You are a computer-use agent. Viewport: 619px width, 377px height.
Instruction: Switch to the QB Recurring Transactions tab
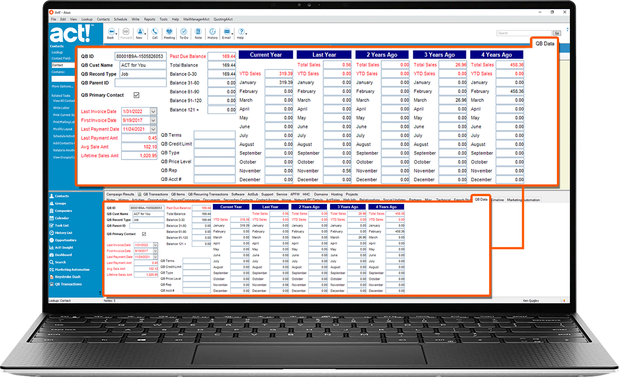208,194
